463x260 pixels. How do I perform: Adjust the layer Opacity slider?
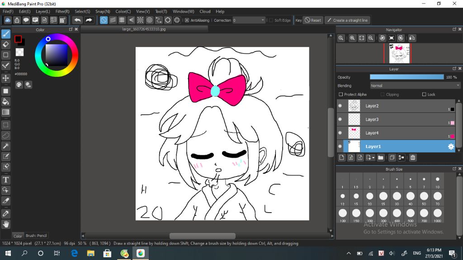406,77
